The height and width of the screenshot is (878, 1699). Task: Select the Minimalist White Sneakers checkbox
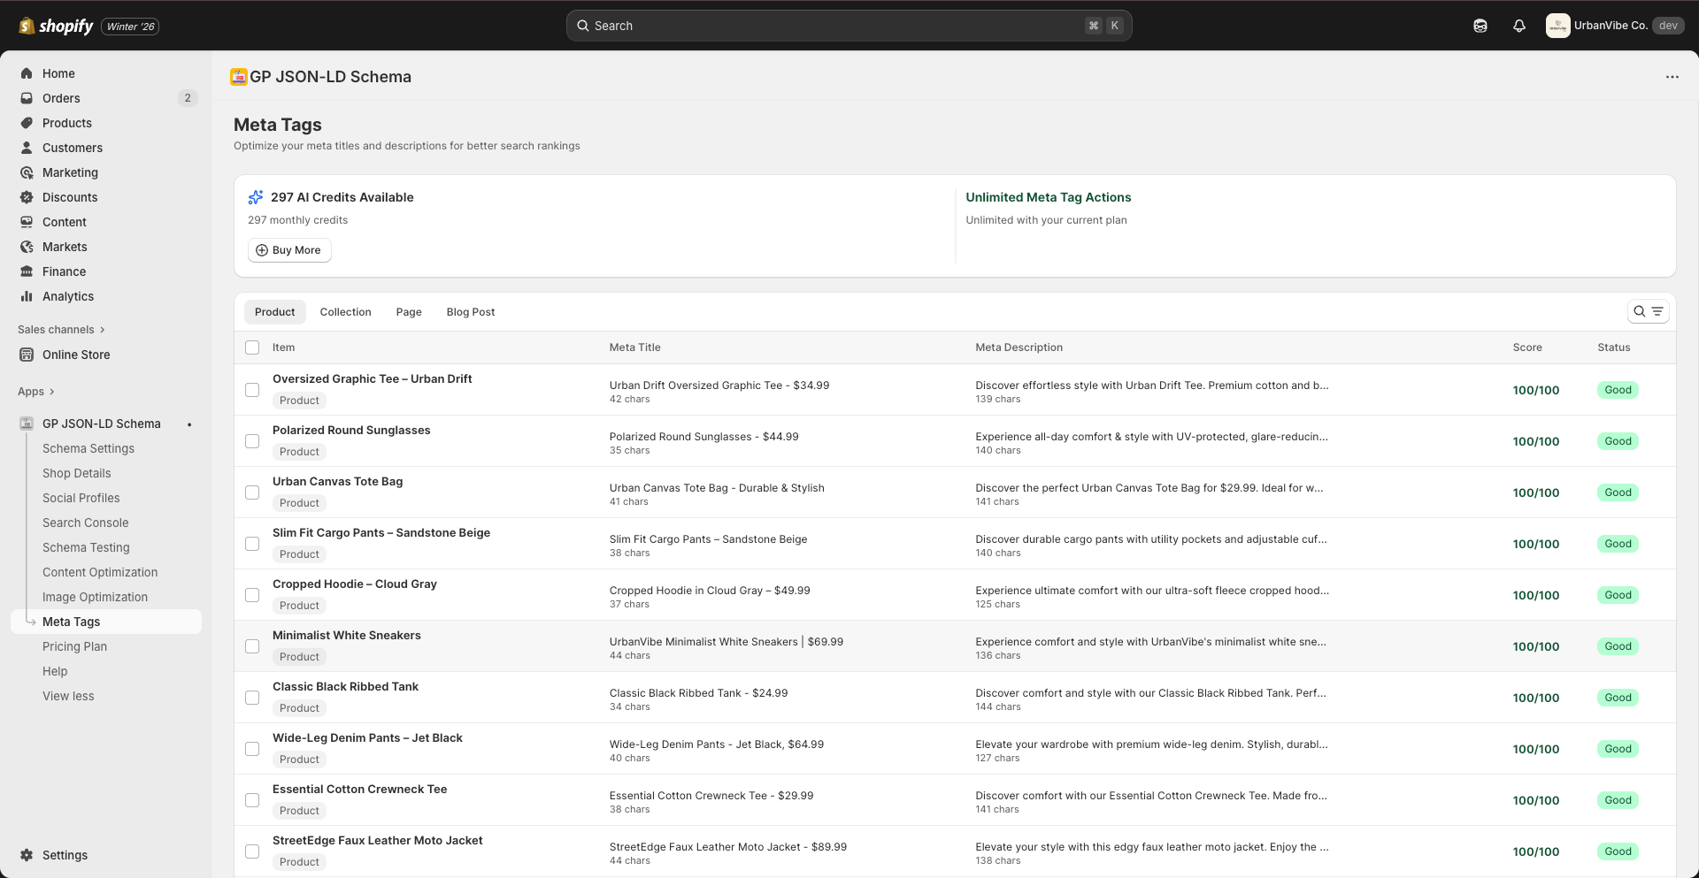point(252,646)
